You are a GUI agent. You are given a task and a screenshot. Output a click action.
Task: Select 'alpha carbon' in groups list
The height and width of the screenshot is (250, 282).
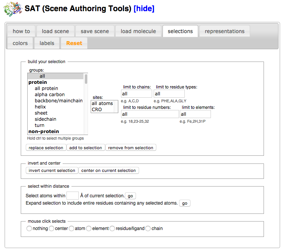(x=50, y=95)
